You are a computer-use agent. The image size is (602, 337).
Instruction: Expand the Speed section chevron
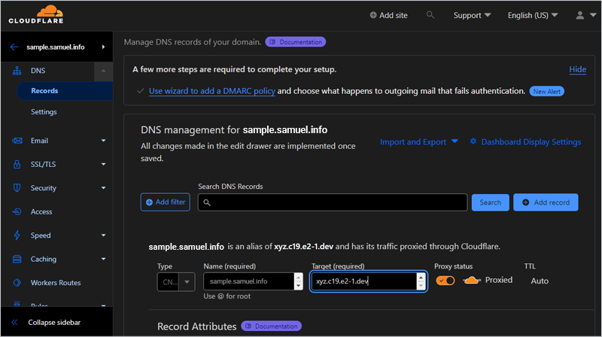103,235
